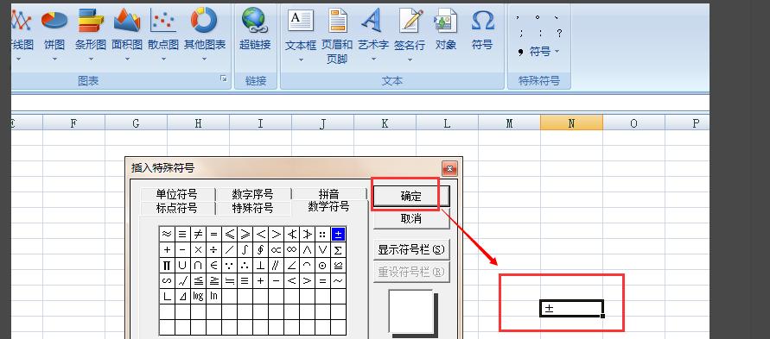Open the WordArt (艺术字) gallery
The height and width of the screenshot is (339, 770).
tap(373, 35)
